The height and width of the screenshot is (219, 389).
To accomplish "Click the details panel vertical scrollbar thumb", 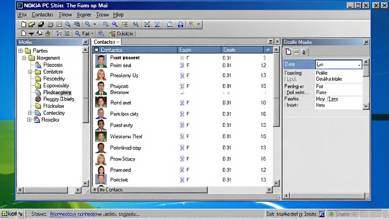I will click(x=366, y=71).
